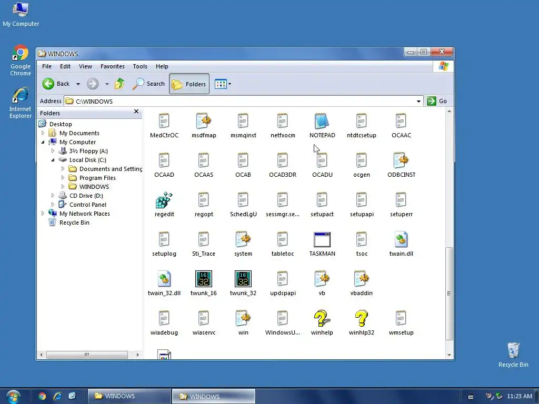Switch to second WINDOWS taskbar button
539x404 pixels.
(214, 396)
